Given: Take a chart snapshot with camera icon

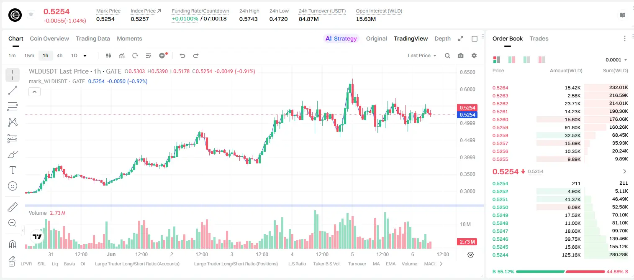Looking at the screenshot, I should coord(461,56).
